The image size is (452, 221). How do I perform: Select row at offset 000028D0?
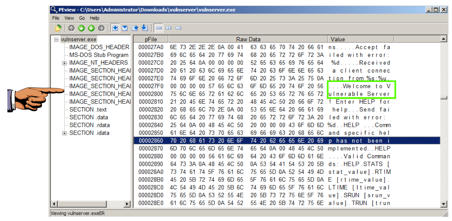point(286,195)
